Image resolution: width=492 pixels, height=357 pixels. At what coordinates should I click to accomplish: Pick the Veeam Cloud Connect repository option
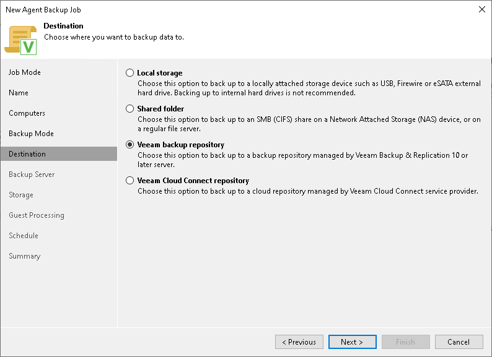(x=130, y=181)
